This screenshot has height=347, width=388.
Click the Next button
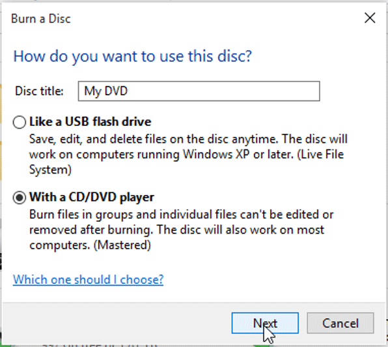pyautogui.click(x=265, y=323)
